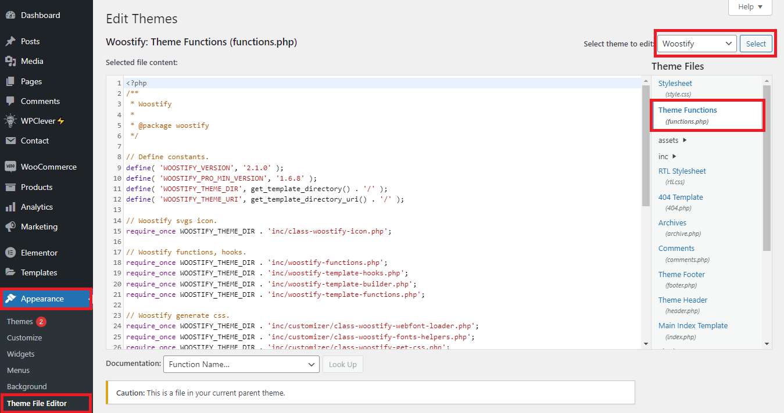Select Appearance in the sidebar

point(46,299)
